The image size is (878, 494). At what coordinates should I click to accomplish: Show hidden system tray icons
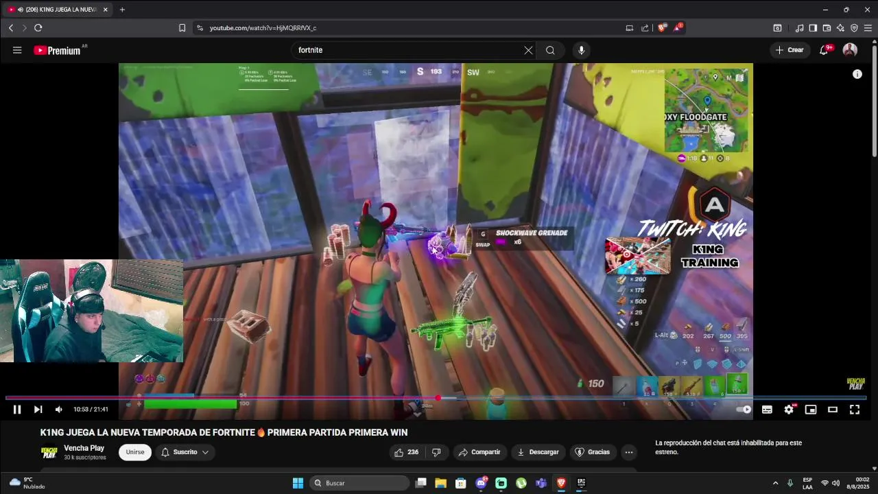[x=776, y=483]
